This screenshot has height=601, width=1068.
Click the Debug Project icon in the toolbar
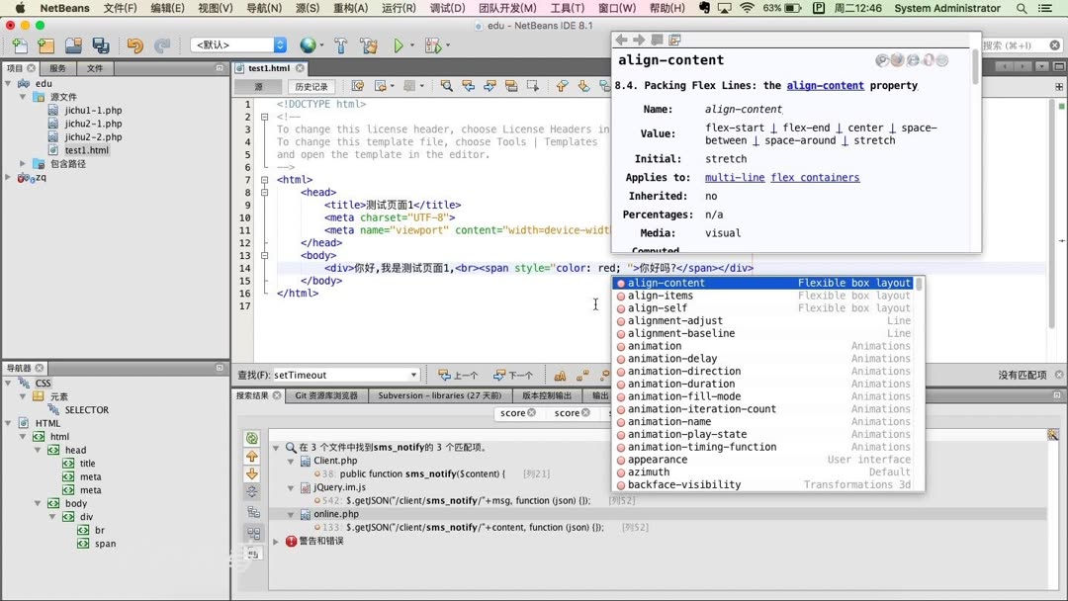[435, 45]
